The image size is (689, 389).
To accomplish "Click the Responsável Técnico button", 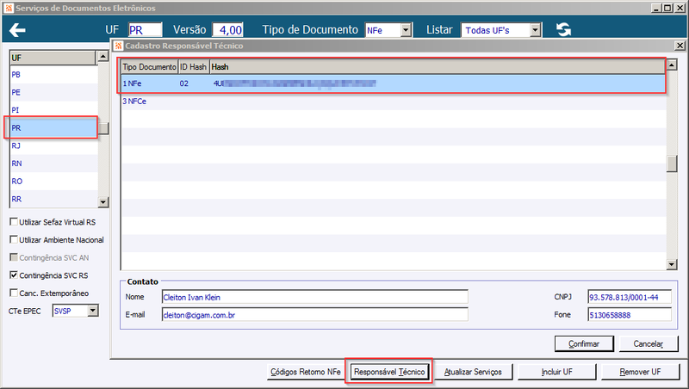I will coord(389,372).
